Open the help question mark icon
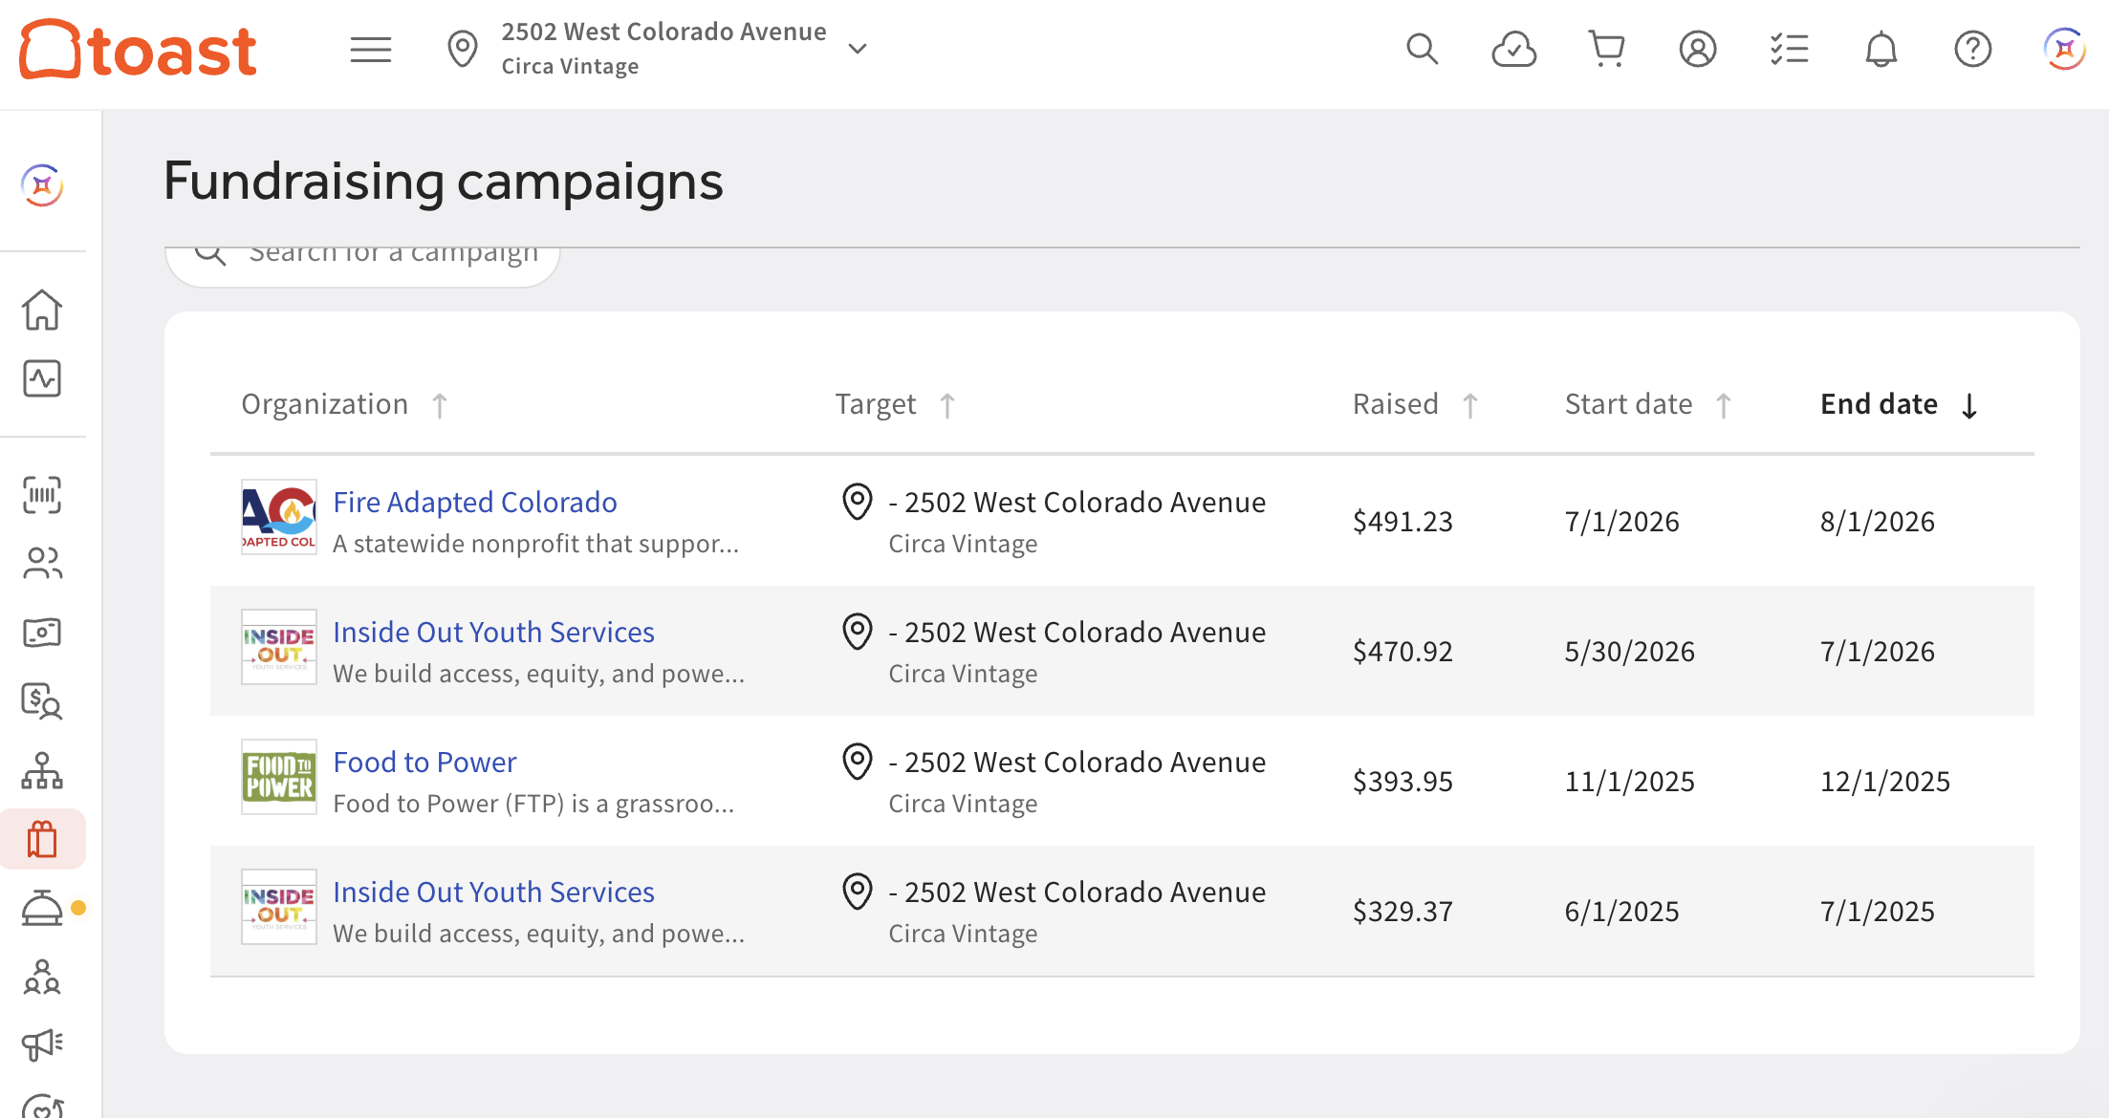 tap(1972, 49)
